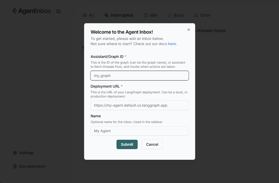
Task: Open Settings gear in sidebar
Action: point(15,153)
